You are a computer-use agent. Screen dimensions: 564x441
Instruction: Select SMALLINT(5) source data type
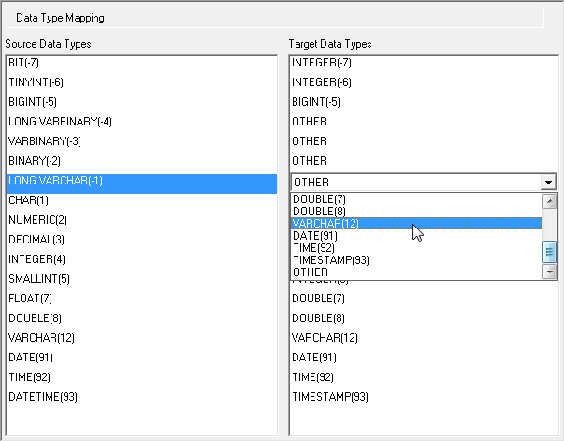tap(39, 279)
